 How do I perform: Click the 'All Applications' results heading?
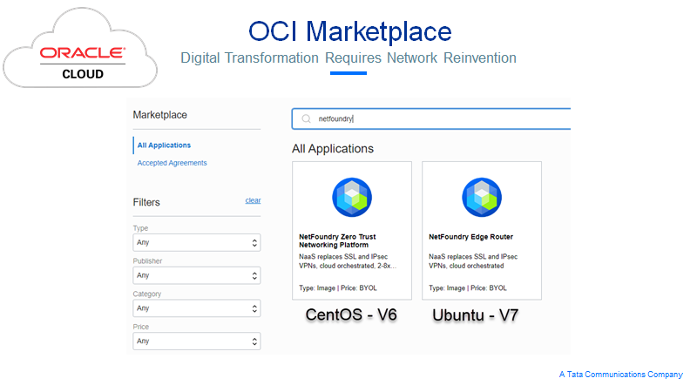[333, 148]
